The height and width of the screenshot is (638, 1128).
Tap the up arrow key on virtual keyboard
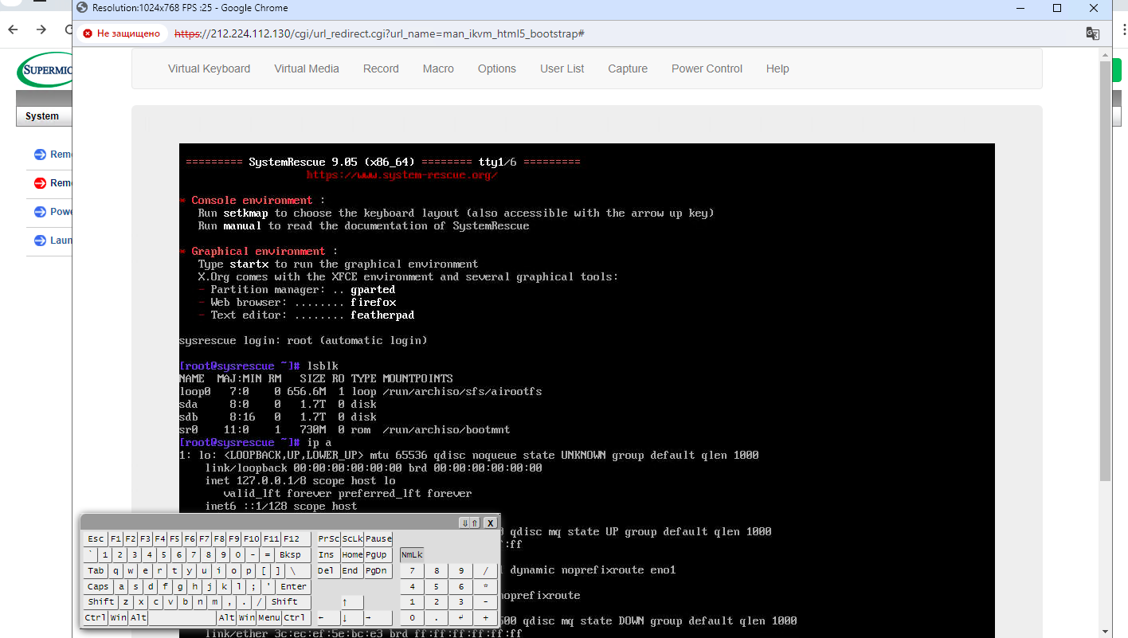[x=352, y=602]
